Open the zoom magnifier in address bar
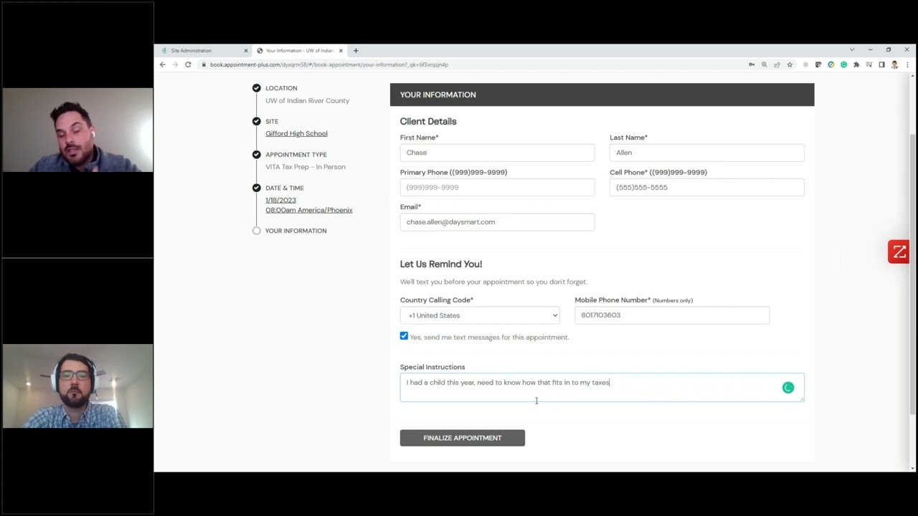Screen dimensions: 918x516 (764, 64)
